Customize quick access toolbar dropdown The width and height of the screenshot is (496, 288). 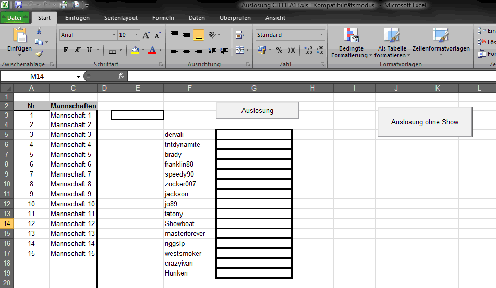tap(87, 5)
